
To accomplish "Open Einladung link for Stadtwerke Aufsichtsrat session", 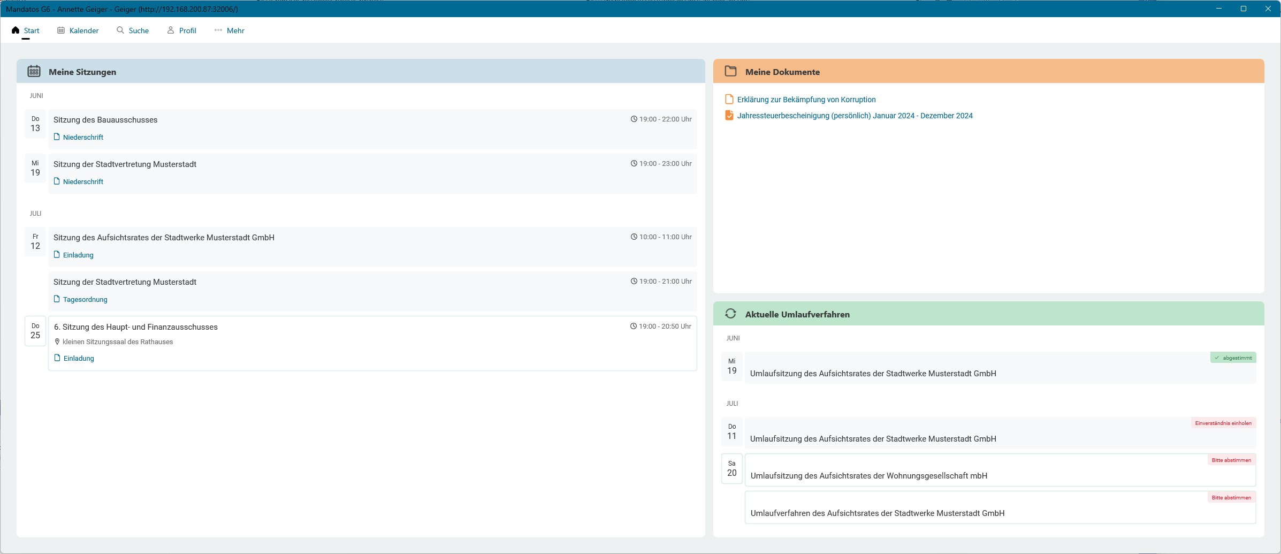I will [x=78, y=255].
